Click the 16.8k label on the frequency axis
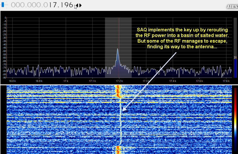238x154 pixels. pyautogui.click(x=12, y=81)
